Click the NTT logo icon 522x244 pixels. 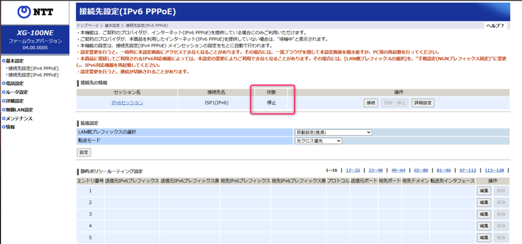coord(24,11)
